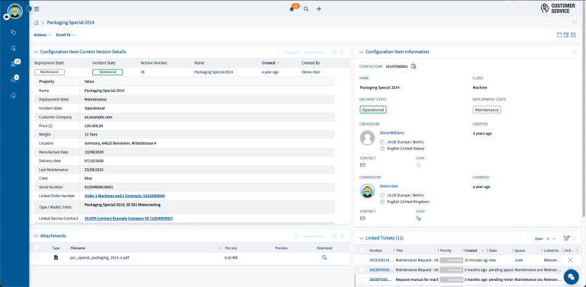Collapse Configuration Item Current Version Details section
Viewport: 586px width, 287px height.
click(37, 53)
